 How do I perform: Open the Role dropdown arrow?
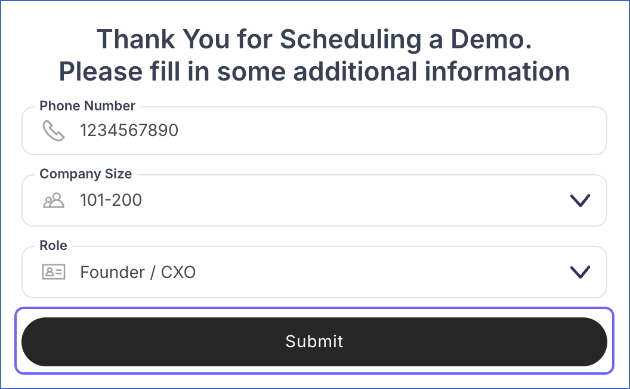(x=580, y=273)
